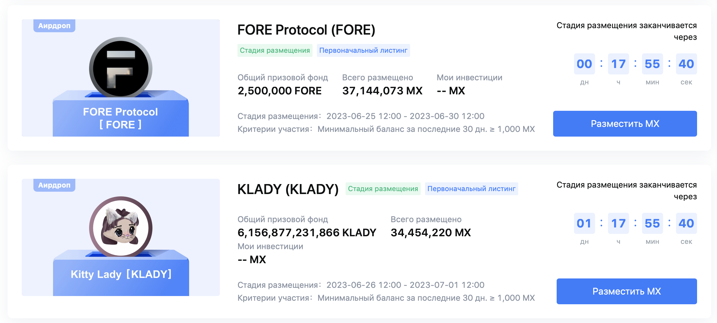This screenshot has width=717, height=323.
Task: Open the FORE Protocol (FORE) title
Action: 306,30
